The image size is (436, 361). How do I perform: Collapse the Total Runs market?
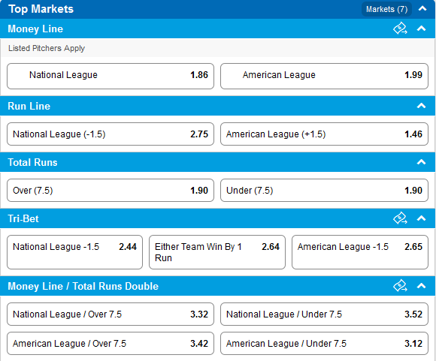[421, 162]
